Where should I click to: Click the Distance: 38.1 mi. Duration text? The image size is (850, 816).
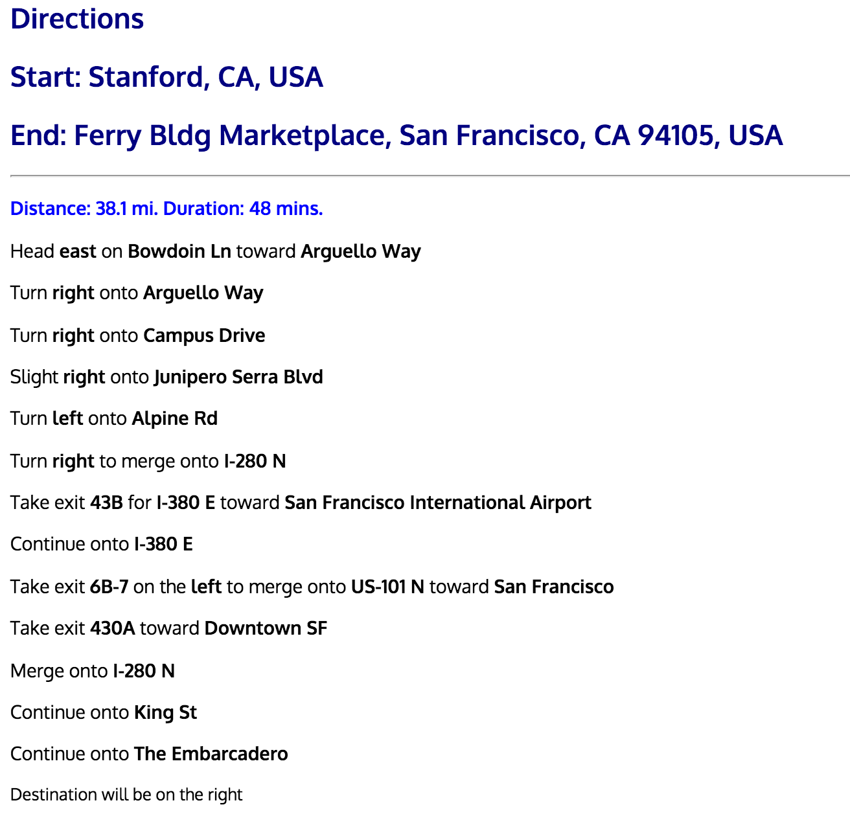(x=167, y=209)
